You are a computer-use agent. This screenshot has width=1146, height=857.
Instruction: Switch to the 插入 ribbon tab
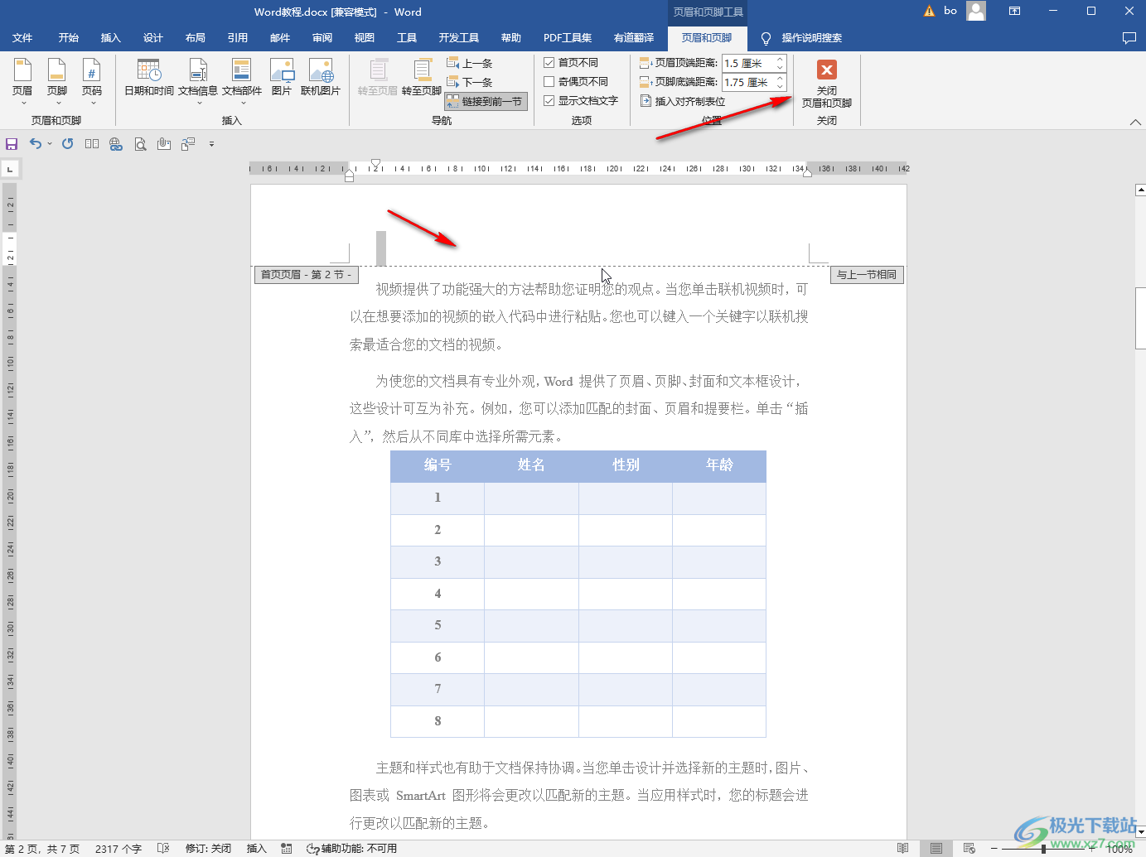coord(111,38)
